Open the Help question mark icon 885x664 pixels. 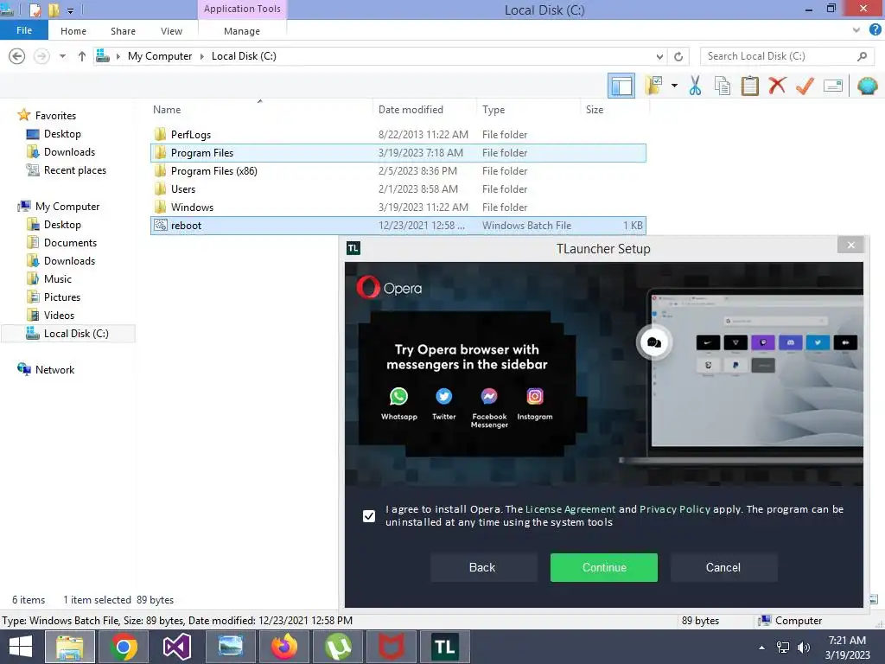pos(875,30)
